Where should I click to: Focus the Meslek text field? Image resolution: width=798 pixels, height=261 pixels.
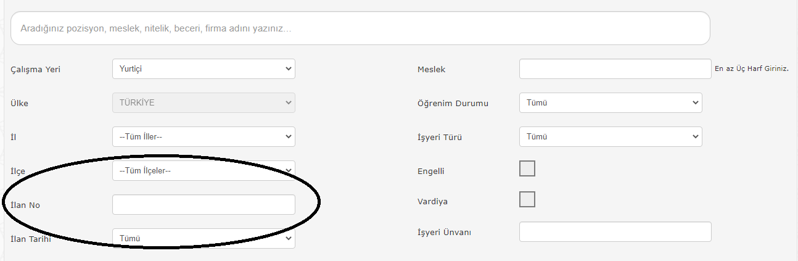pyautogui.click(x=615, y=69)
